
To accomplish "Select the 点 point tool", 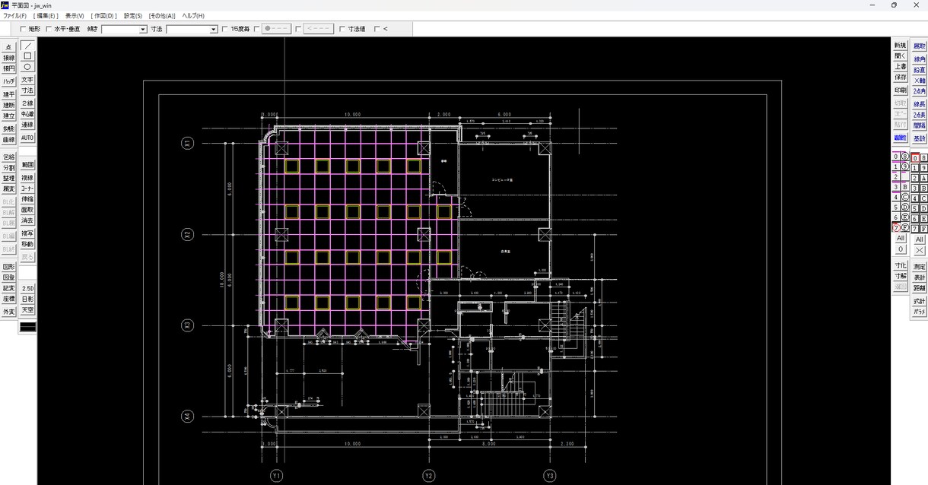I will click(x=9, y=47).
